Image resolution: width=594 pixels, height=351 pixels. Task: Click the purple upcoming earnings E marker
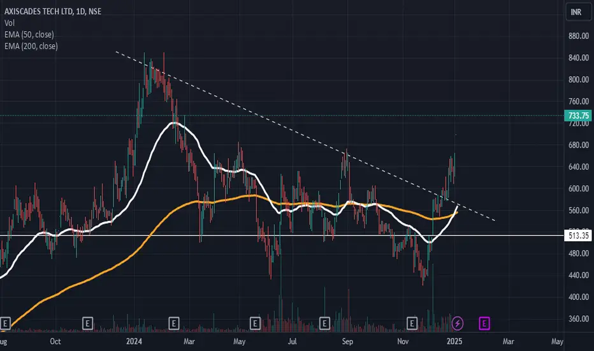point(484,324)
